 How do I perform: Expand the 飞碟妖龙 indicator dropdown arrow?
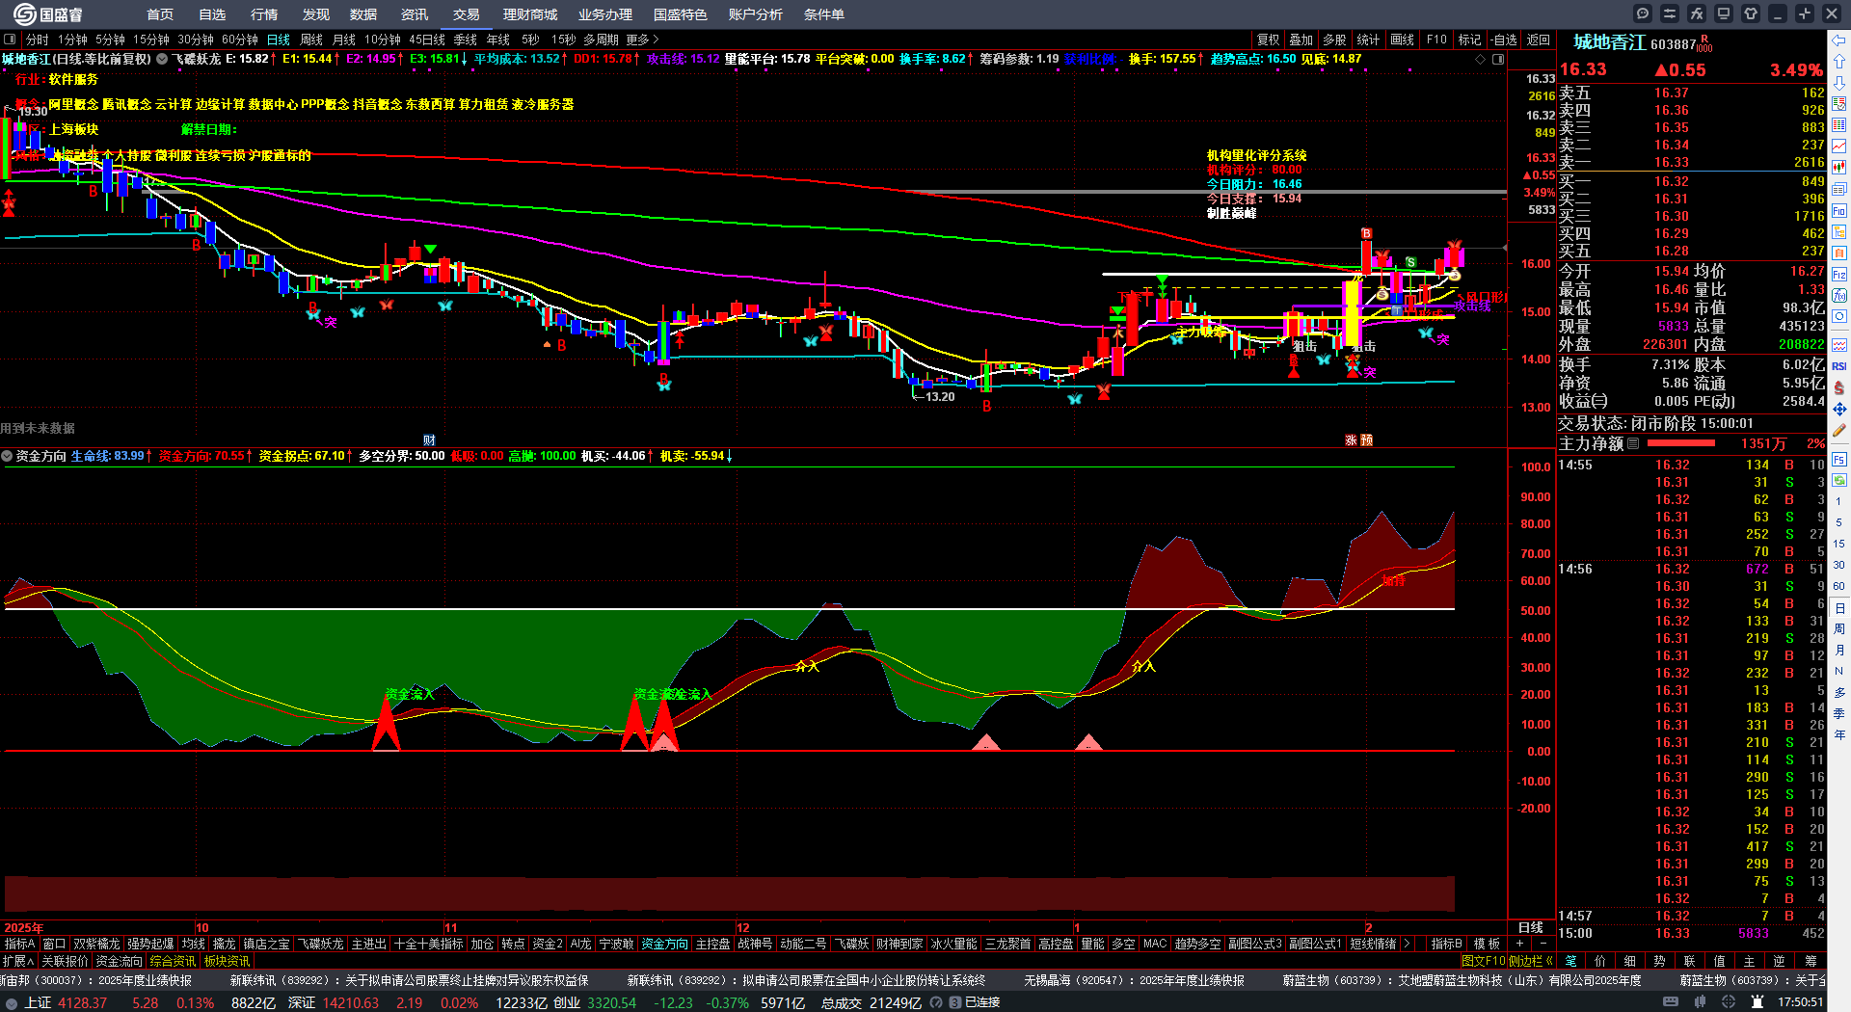[162, 59]
